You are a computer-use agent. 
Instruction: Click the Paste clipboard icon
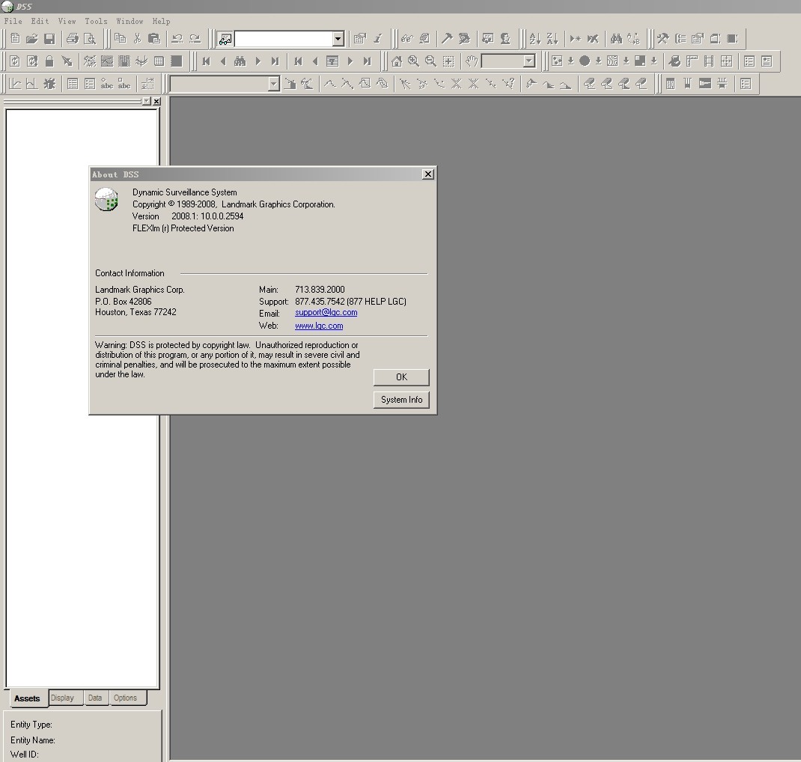click(153, 39)
